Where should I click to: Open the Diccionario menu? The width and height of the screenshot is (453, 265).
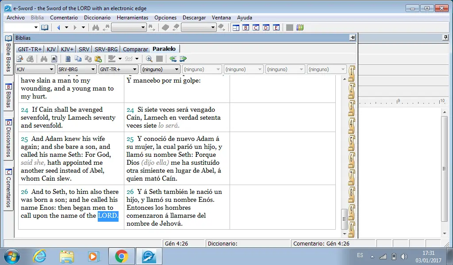tap(97, 18)
